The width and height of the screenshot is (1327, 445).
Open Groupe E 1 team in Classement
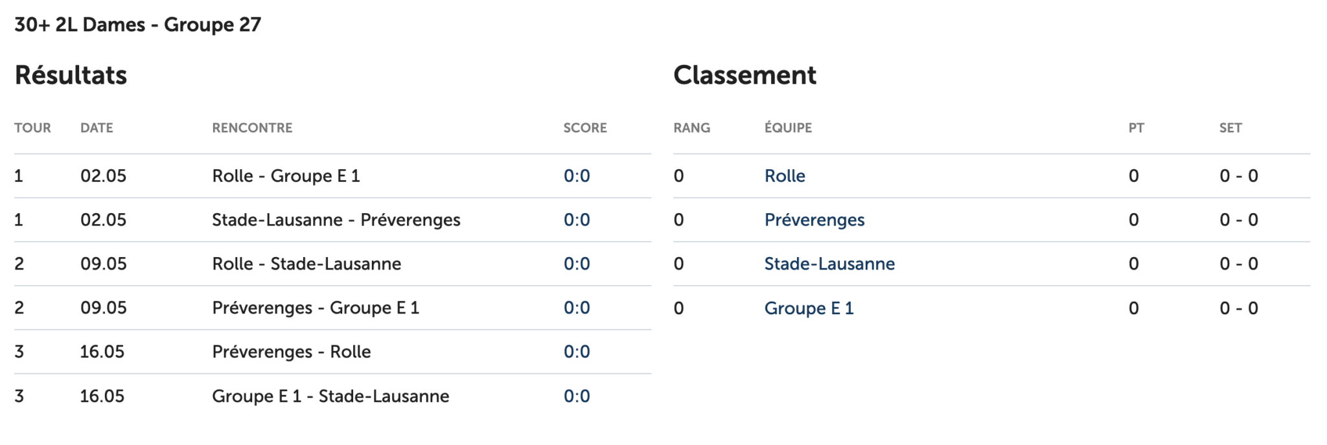[809, 308]
